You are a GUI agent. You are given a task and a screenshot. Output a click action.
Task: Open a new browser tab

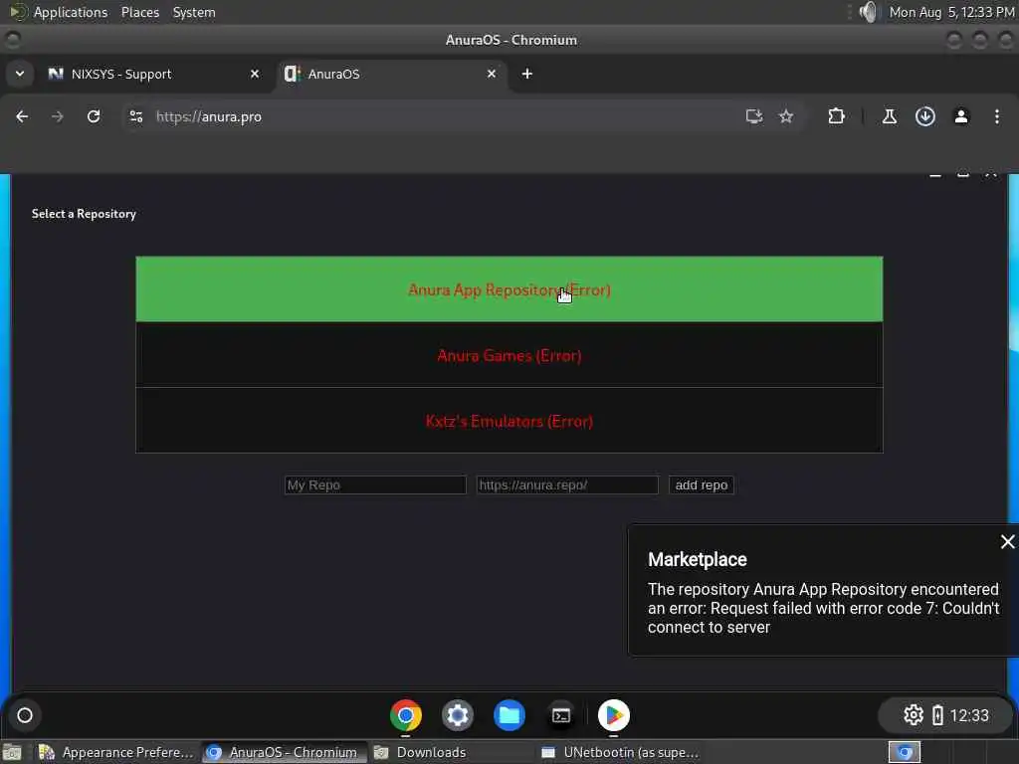(x=527, y=74)
